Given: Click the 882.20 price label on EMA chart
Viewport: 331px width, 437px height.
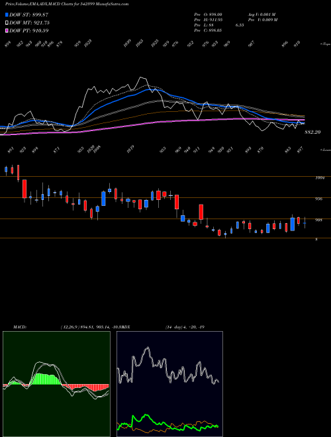Looking at the screenshot, I should [x=312, y=132].
